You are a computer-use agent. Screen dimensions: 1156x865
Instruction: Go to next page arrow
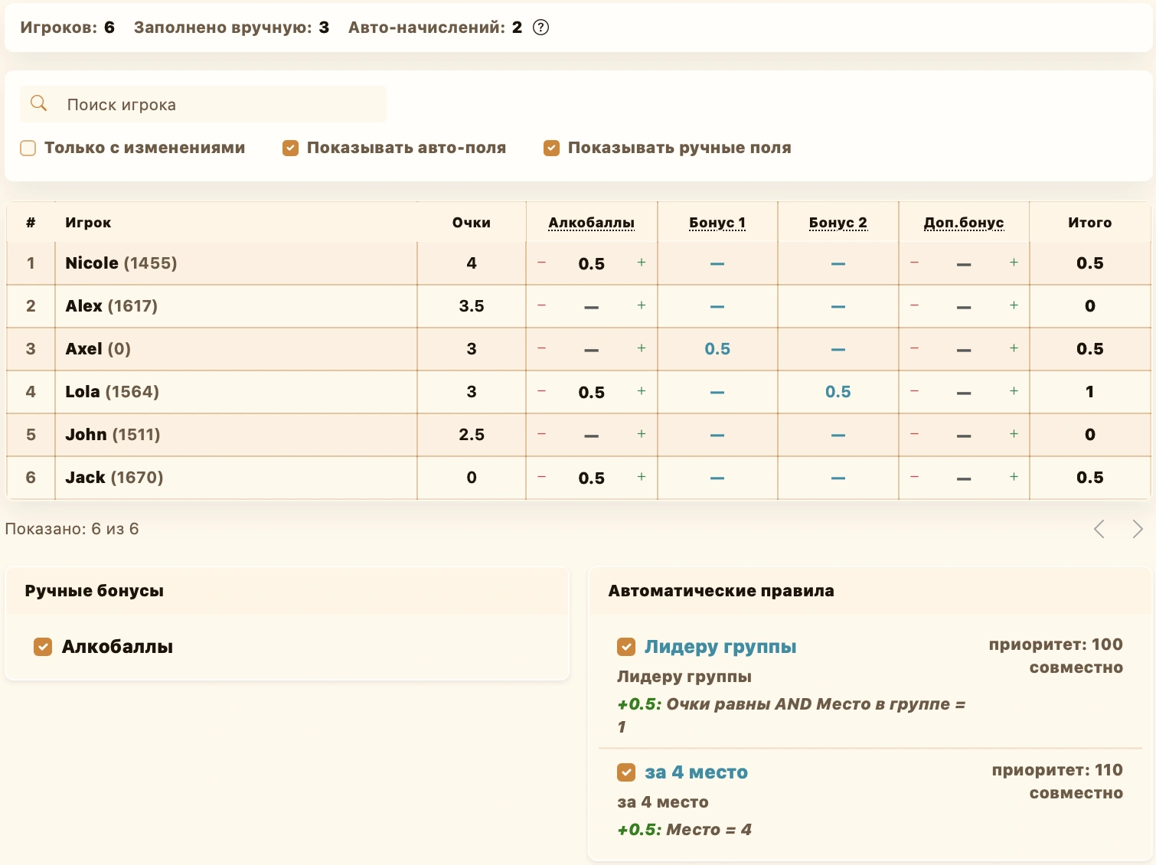tap(1138, 529)
